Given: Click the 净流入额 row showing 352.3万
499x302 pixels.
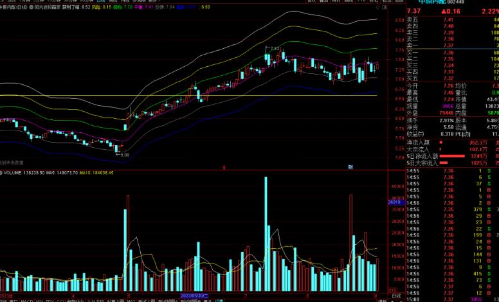Looking at the screenshot, I should tap(453, 143).
